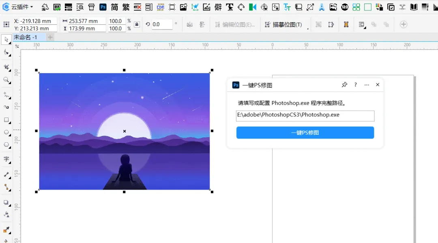The width and height of the screenshot is (438, 243).
Task: Open help in the 一键PS修图 dialog
Action: 355,85
